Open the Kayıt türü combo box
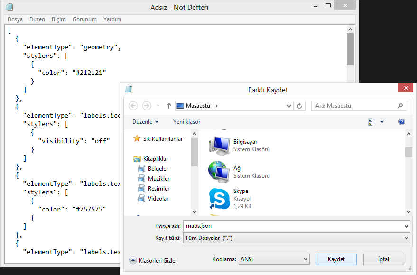Viewport: 417px width, 275px height. [x=296, y=238]
